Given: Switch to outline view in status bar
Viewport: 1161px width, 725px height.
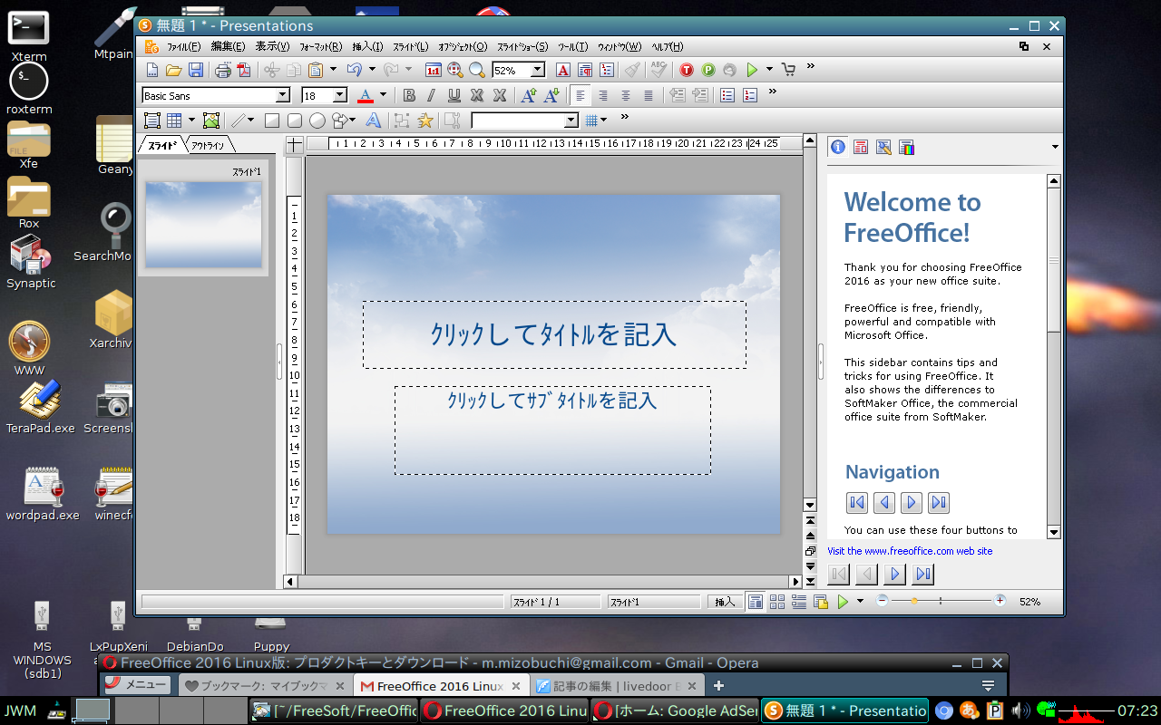Looking at the screenshot, I should (799, 602).
